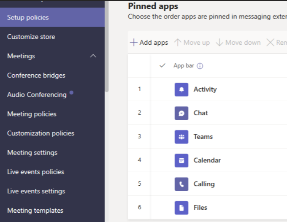Image resolution: width=287 pixels, height=222 pixels.
Task: Click the App bar column header text
Action: pos(184,66)
